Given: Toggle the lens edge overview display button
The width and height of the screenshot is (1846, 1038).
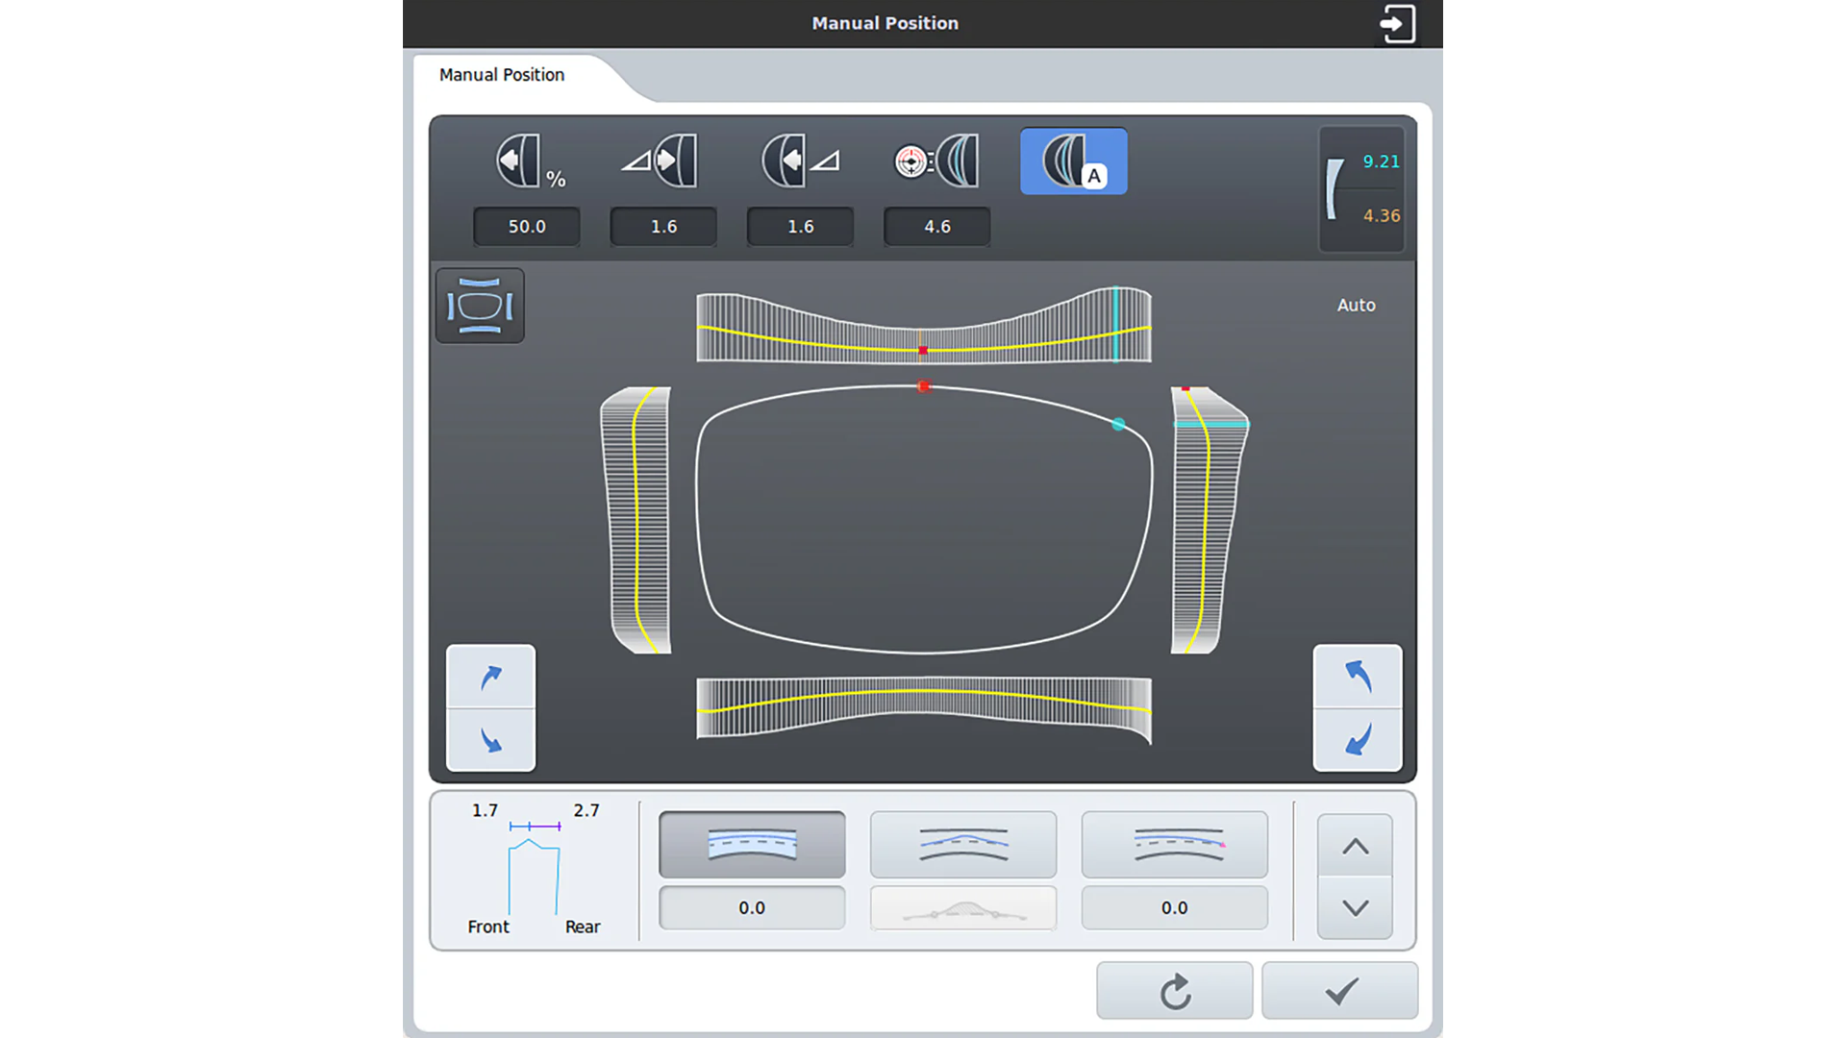Looking at the screenshot, I should click(480, 306).
